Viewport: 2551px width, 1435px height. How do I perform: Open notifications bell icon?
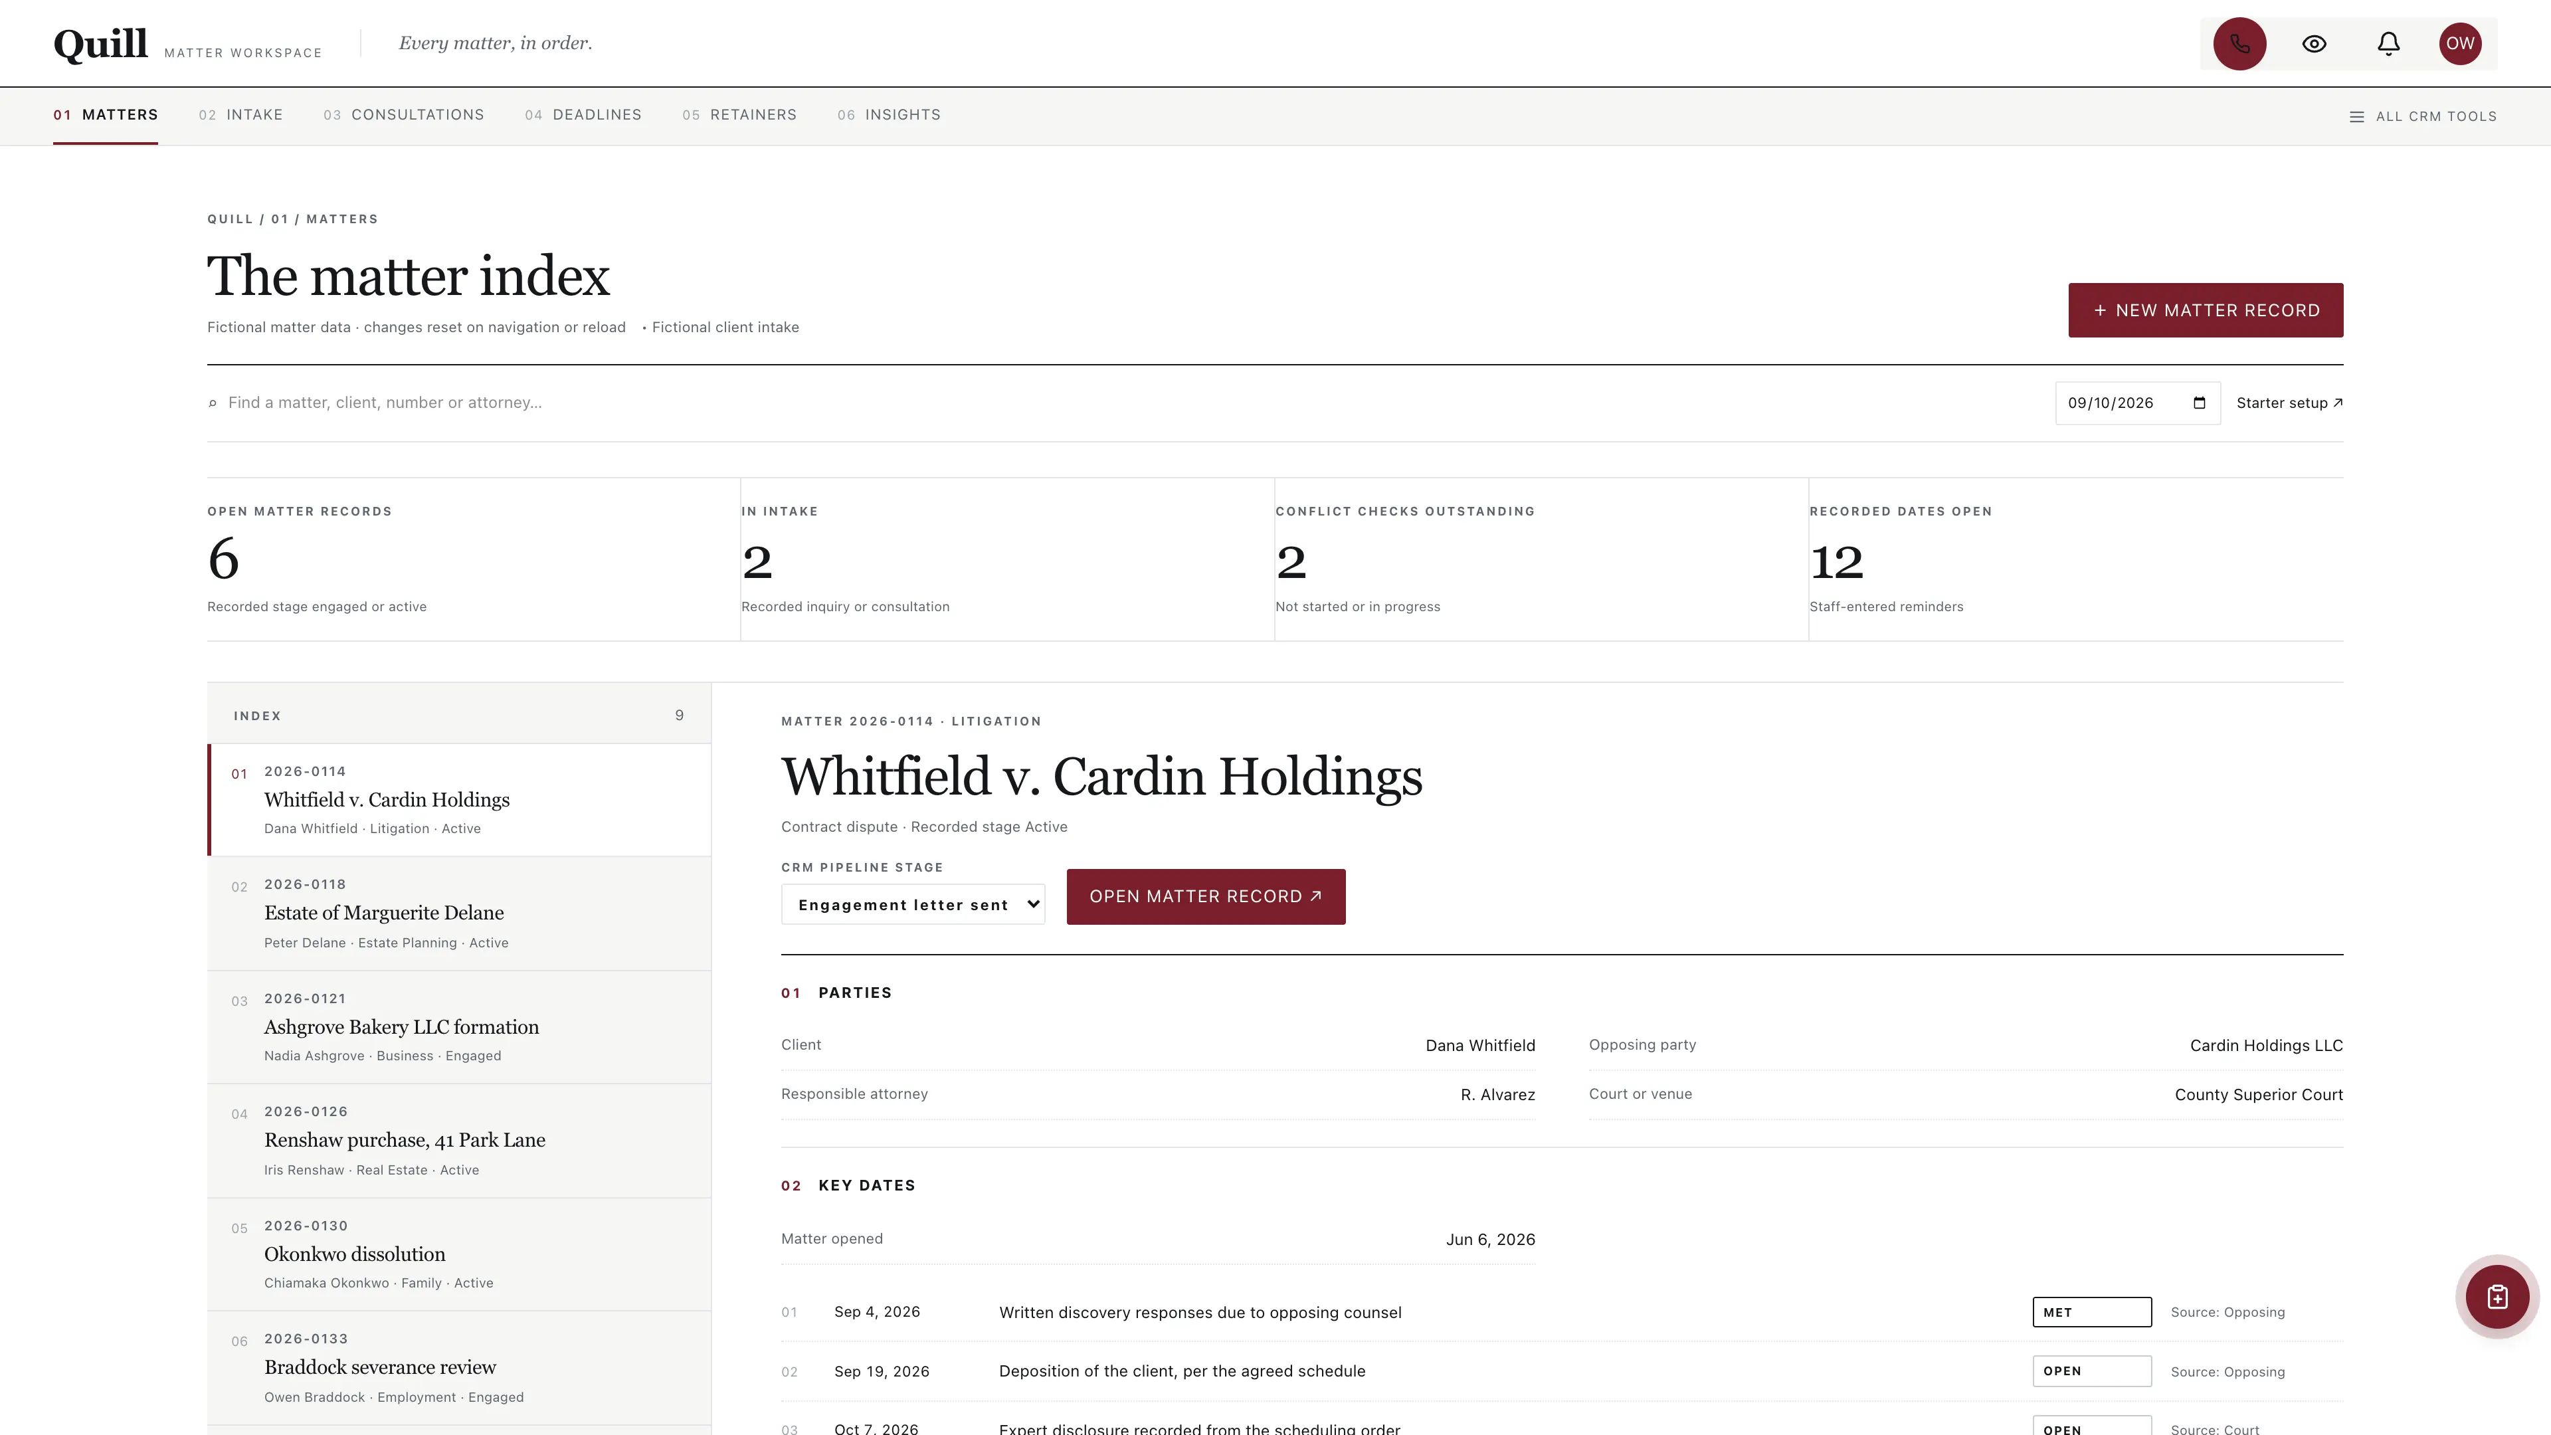2388,44
